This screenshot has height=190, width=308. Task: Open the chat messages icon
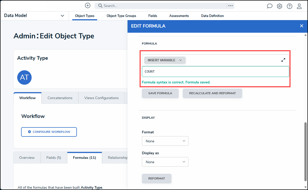pos(269,6)
